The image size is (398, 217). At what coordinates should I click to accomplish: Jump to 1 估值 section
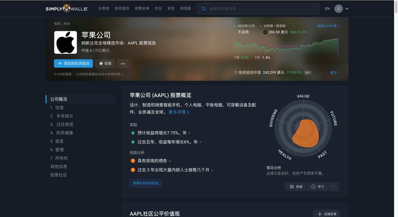point(57,108)
